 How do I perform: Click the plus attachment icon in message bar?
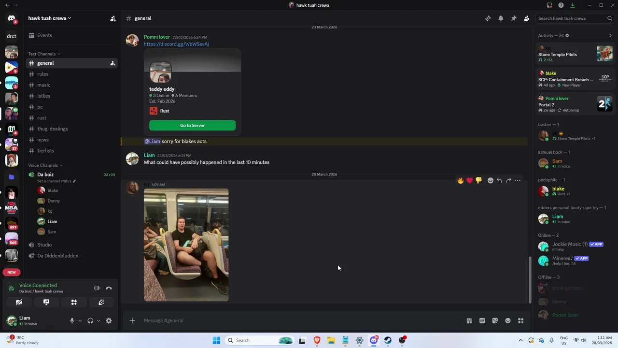(132, 320)
